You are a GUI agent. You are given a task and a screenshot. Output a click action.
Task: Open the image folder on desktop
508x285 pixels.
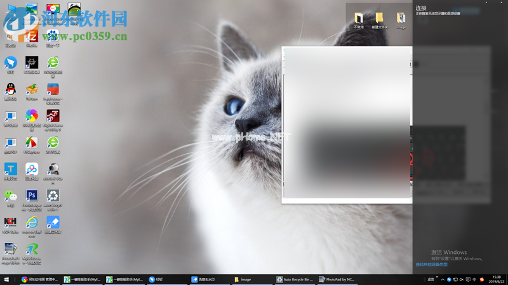401,21
